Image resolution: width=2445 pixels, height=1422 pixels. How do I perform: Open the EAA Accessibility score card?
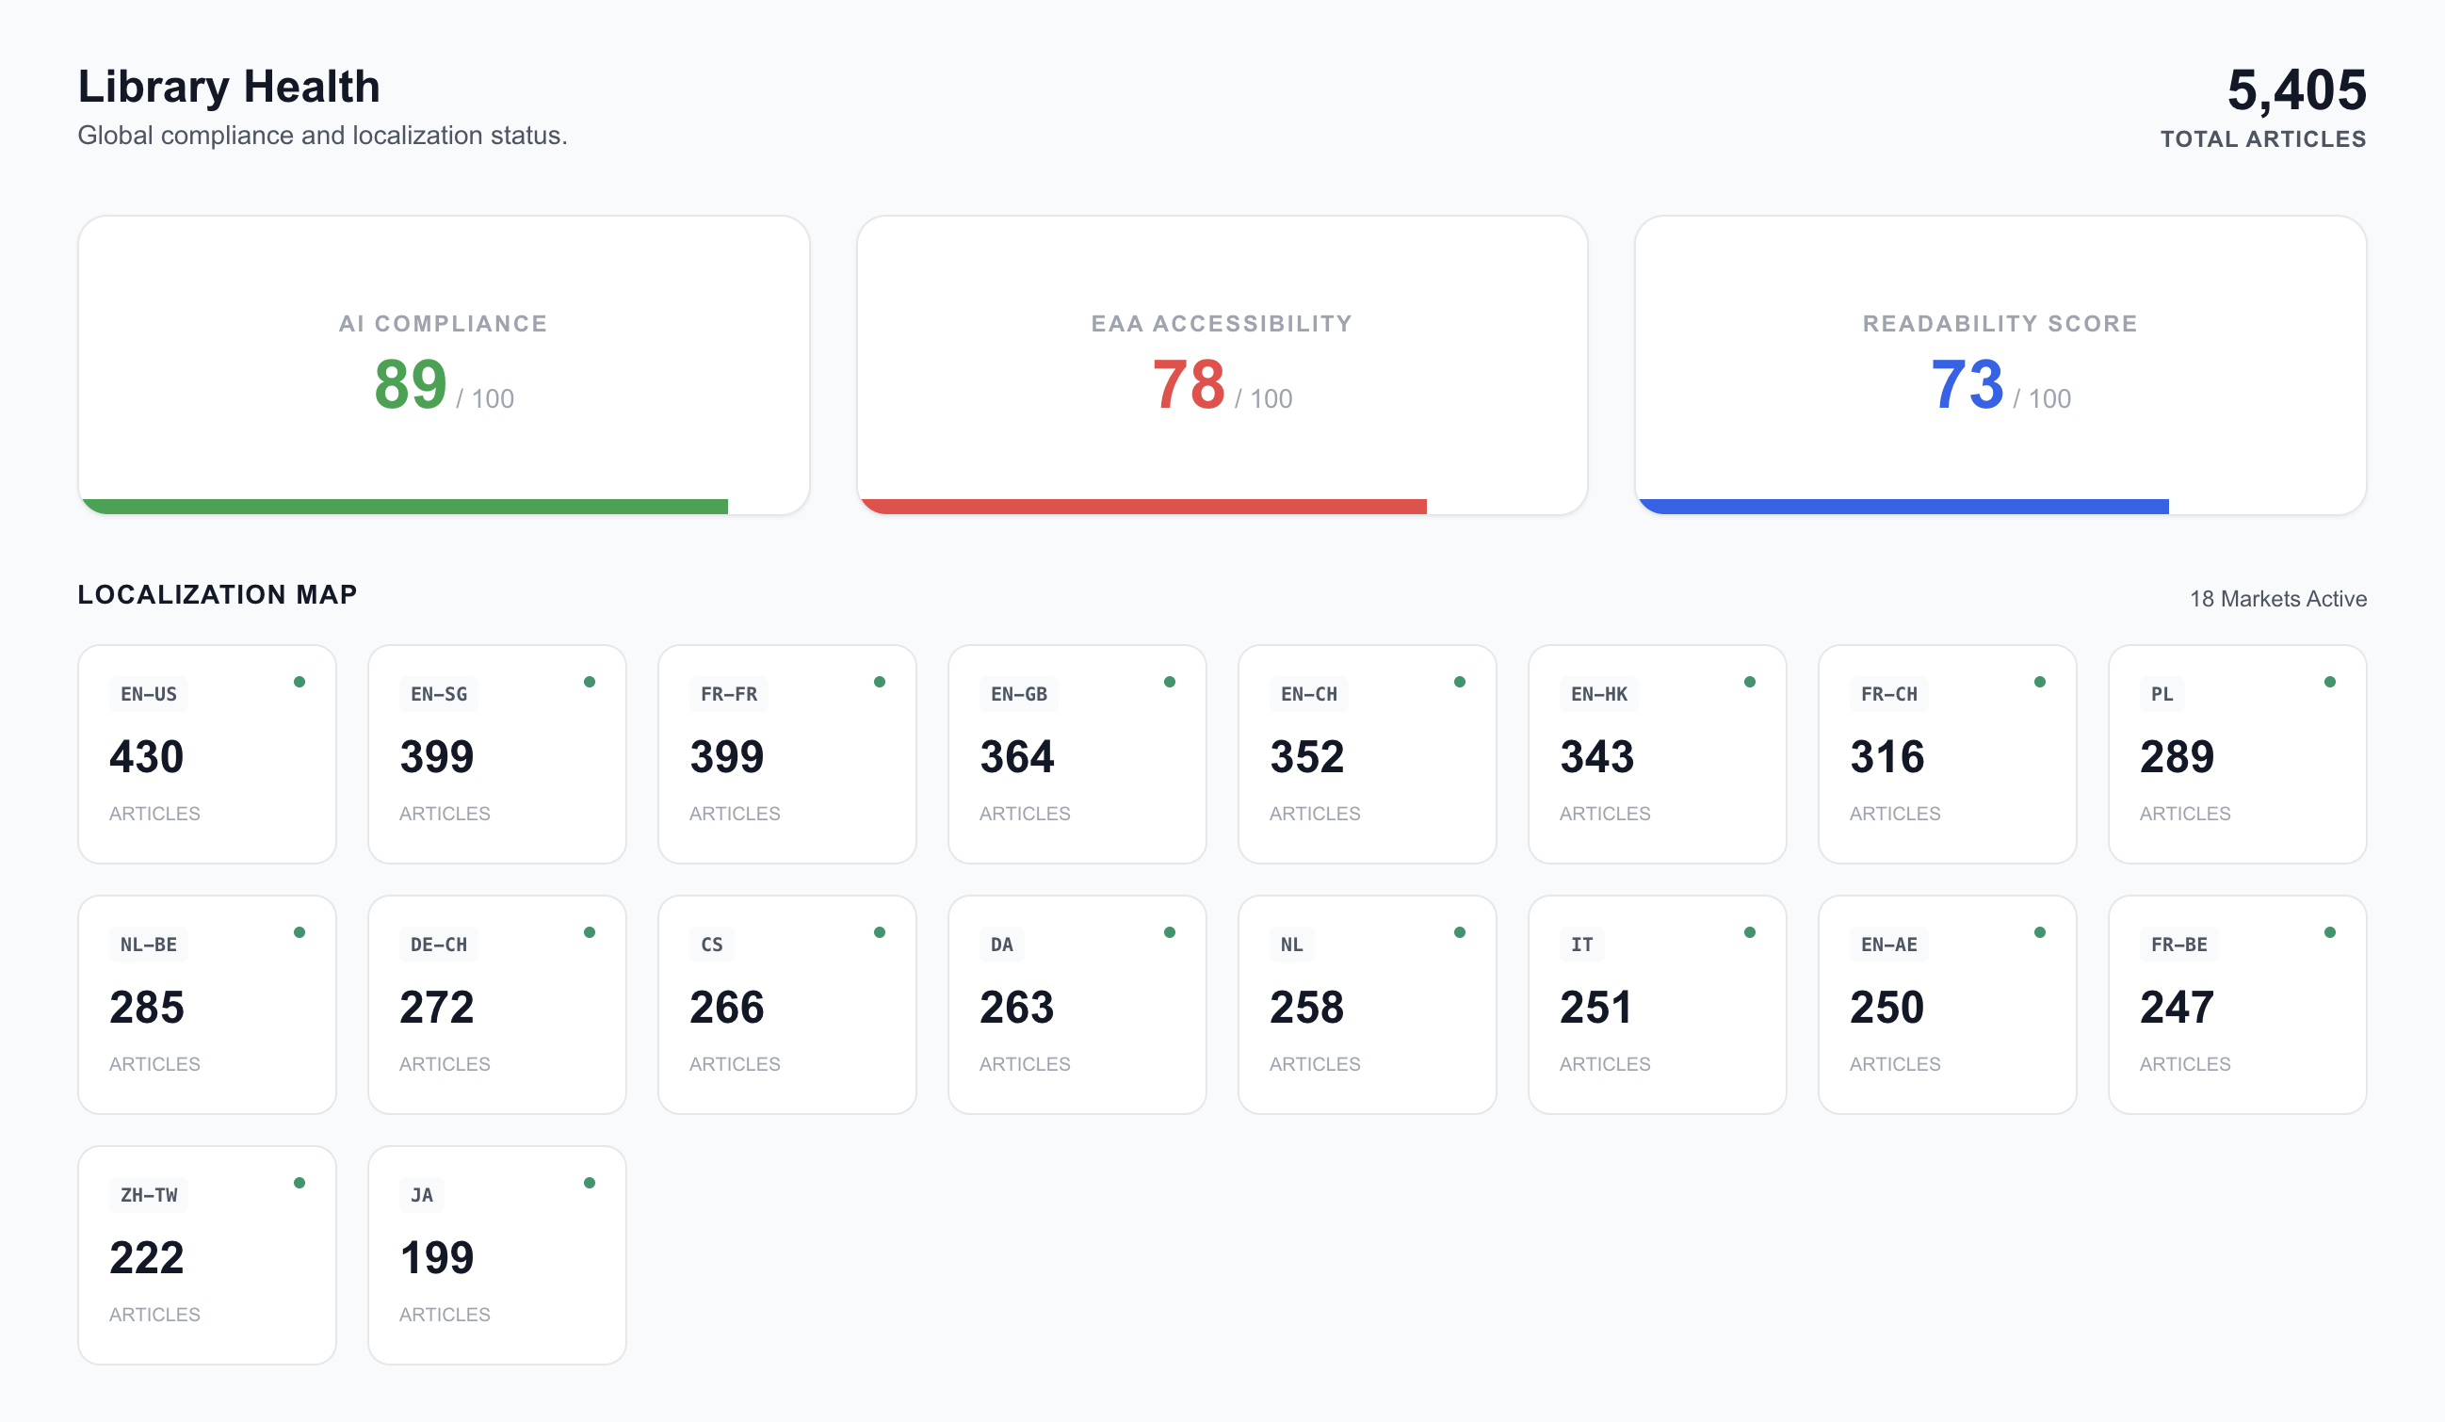(x=1222, y=364)
